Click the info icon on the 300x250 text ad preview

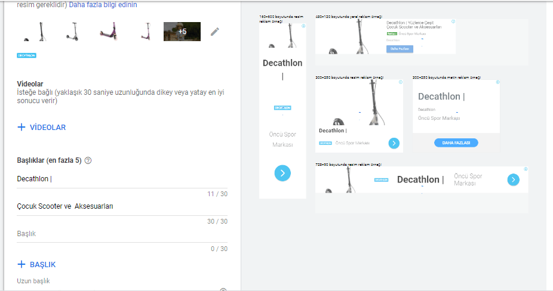pyautogui.click(x=497, y=82)
